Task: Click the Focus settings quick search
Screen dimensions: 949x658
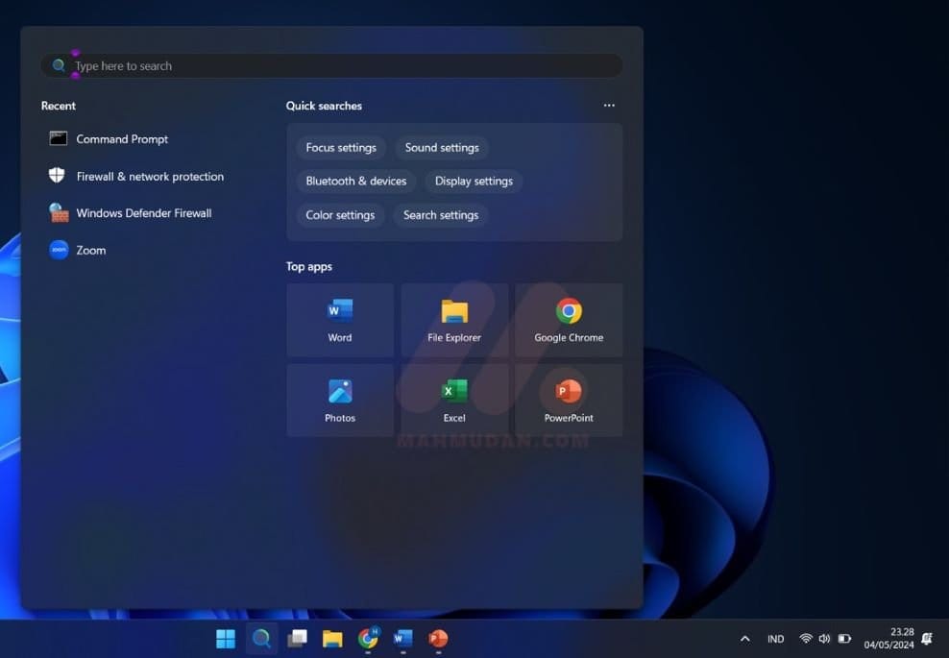Action: 341,148
